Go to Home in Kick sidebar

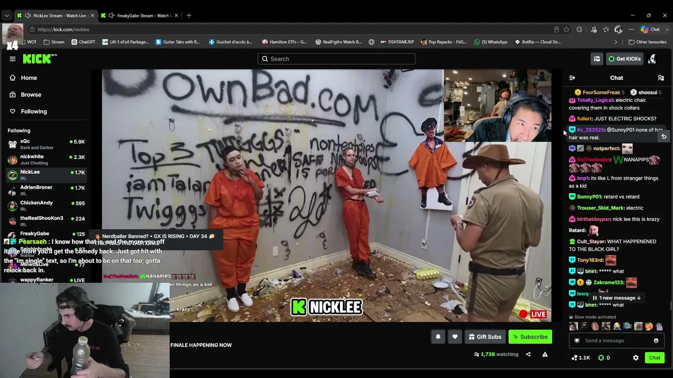click(x=23, y=78)
